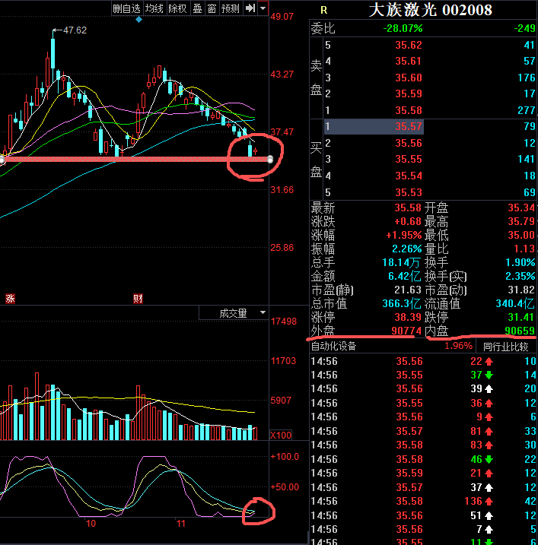The width and height of the screenshot is (538, 545).
Task: Select buy level 3 price 35.55
Action: 409,159
